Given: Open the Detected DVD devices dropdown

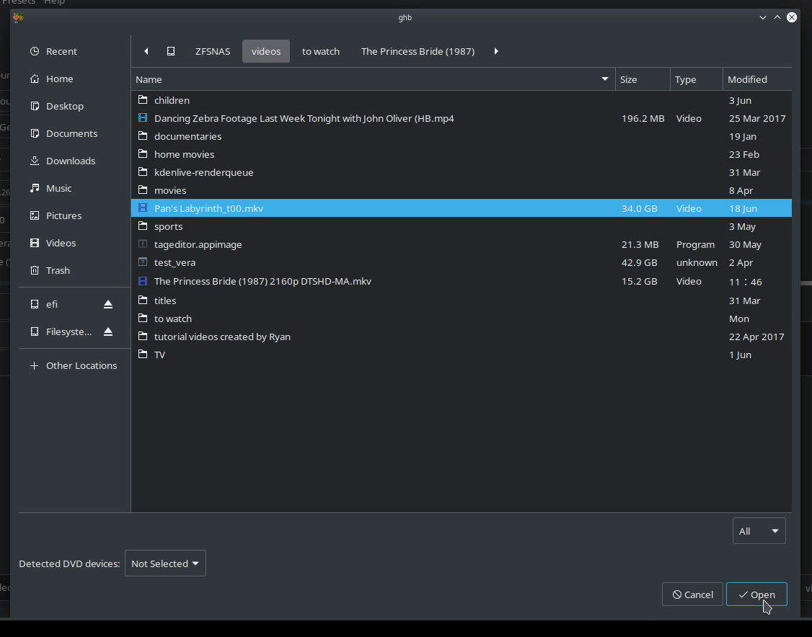Looking at the screenshot, I should [165, 563].
